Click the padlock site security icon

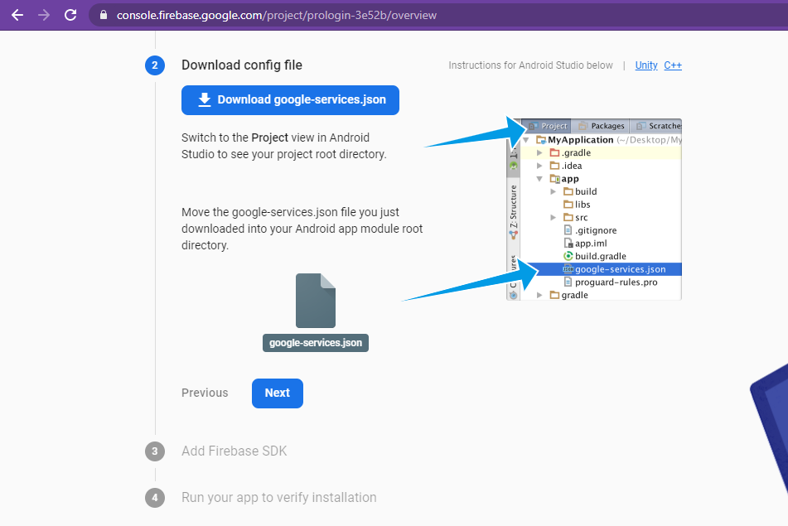pyautogui.click(x=103, y=15)
